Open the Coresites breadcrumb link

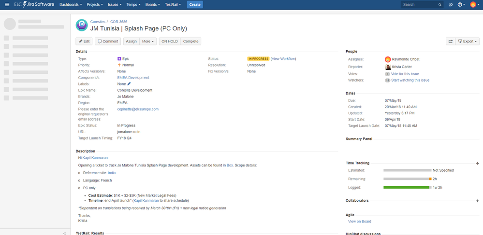98,22
